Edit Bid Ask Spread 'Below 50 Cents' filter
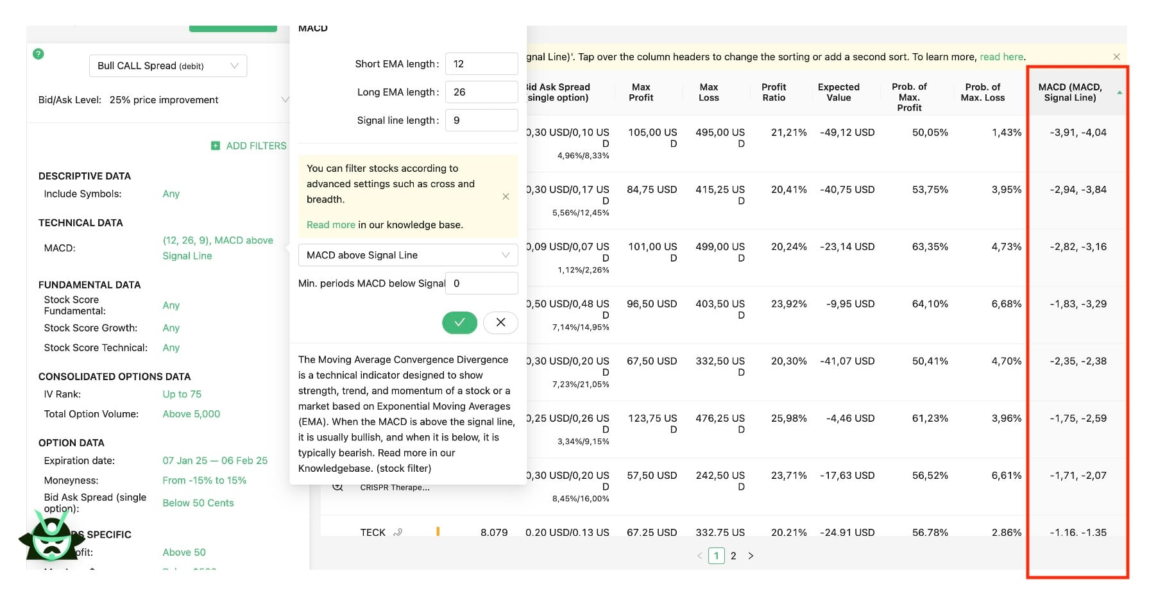The image size is (1174, 600). [198, 503]
